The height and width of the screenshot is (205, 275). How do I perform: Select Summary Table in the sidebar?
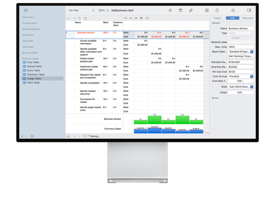pyautogui.click(x=42, y=74)
